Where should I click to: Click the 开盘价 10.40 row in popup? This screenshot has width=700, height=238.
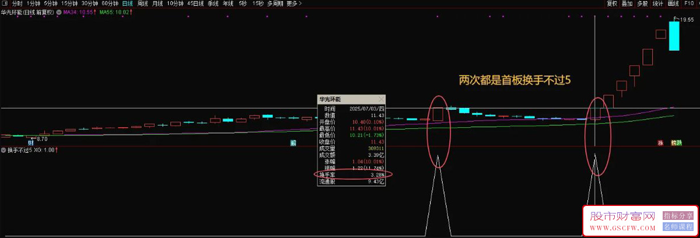pos(351,122)
